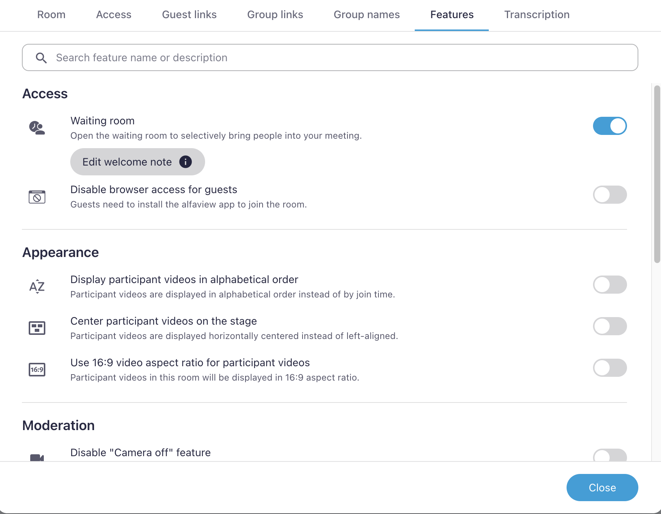
Task: Click the disabled browser access icon
Action: [37, 197]
